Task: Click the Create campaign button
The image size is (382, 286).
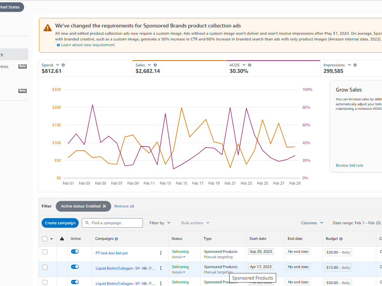Action: (x=60, y=223)
